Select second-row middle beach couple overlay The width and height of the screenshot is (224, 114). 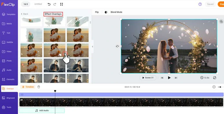[x=55, y=35]
